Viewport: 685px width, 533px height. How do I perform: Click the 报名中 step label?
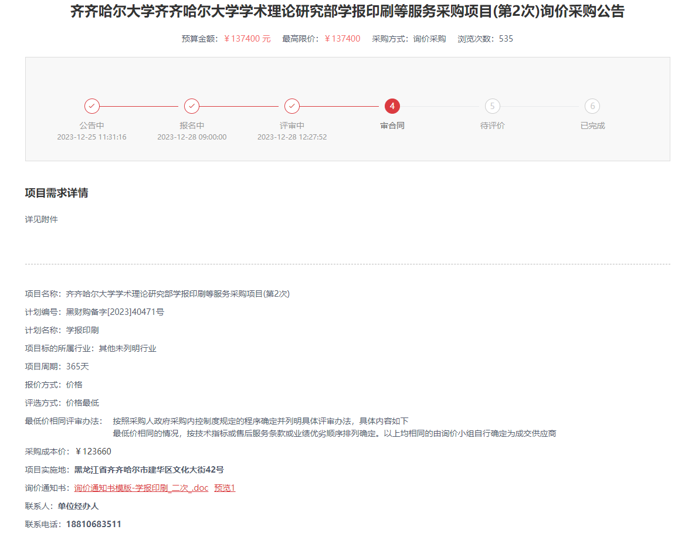pos(192,125)
